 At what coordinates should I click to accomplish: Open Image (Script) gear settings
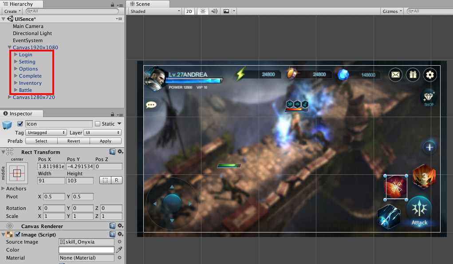pos(120,234)
